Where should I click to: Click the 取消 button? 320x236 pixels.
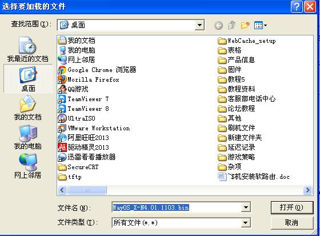(292, 222)
